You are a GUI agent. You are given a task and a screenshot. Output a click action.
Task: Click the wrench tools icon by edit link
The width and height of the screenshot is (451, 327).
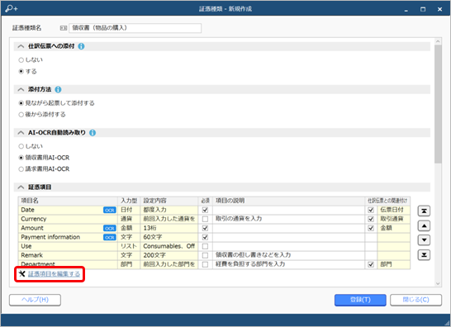[x=21, y=273]
